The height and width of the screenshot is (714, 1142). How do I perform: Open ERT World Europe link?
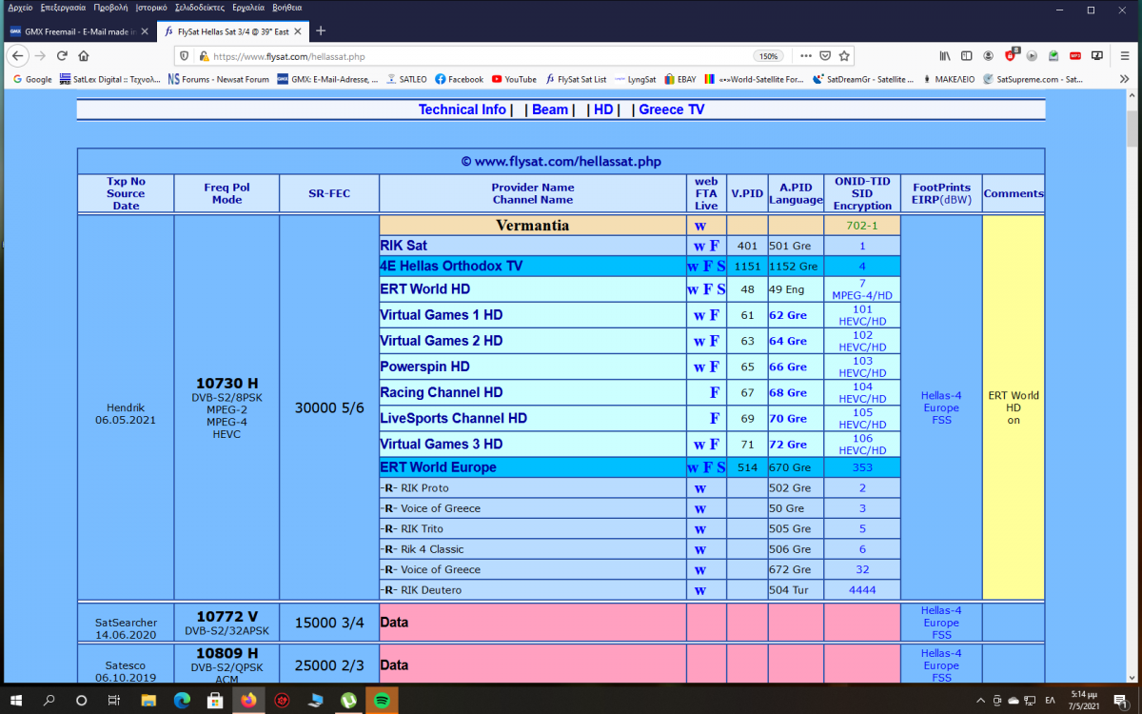point(439,467)
